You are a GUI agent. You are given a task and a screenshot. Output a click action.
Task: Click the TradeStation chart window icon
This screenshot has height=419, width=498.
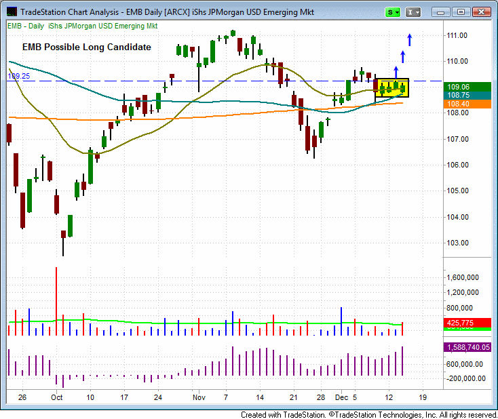tap(12, 12)
